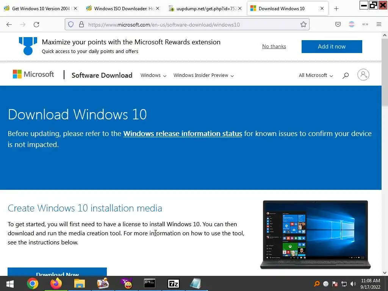Click the taskbar clock showing 11:08 AM

[371, 284]
